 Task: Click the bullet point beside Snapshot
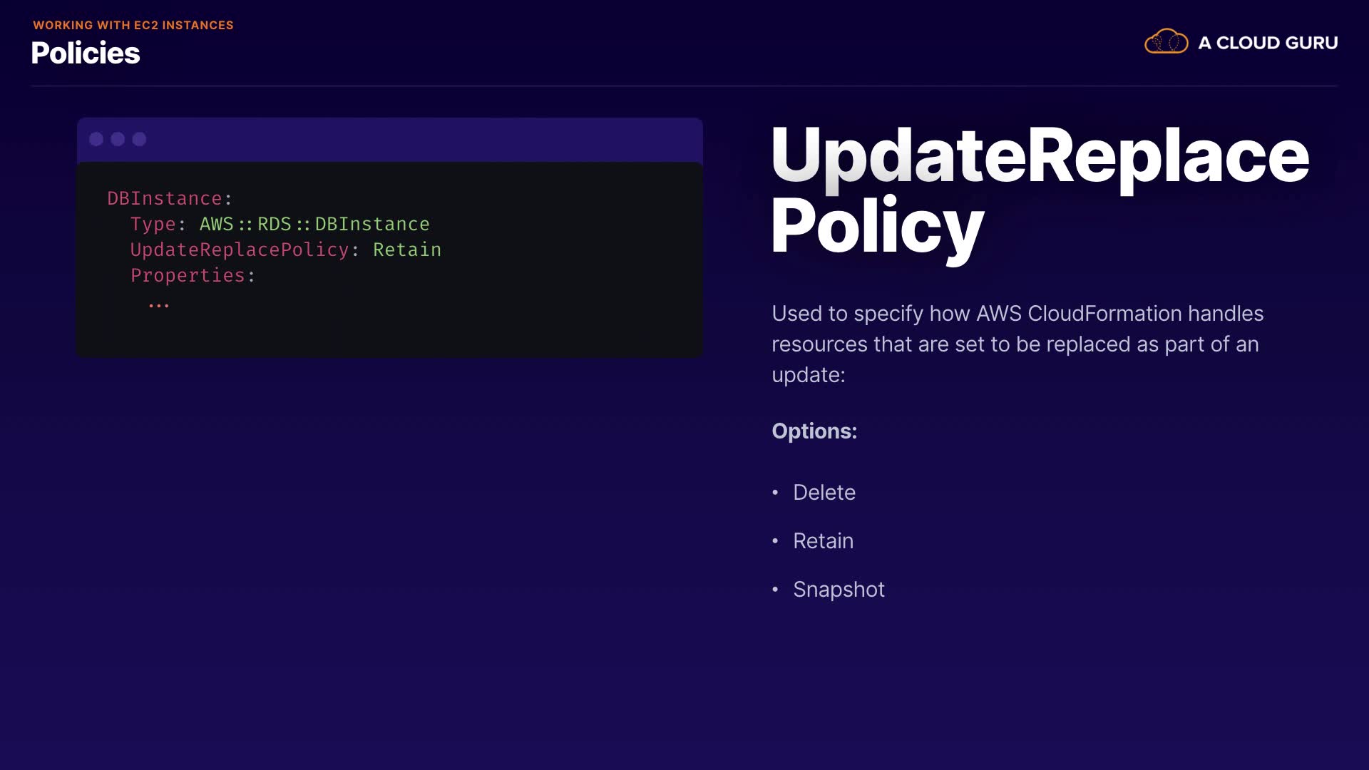pos(775,590)
